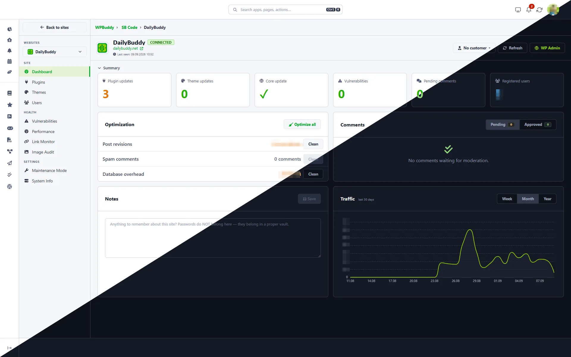
Task: Click the WordPress logo icon in left rail
Action: pyautogui.click(x=10, y=187)
